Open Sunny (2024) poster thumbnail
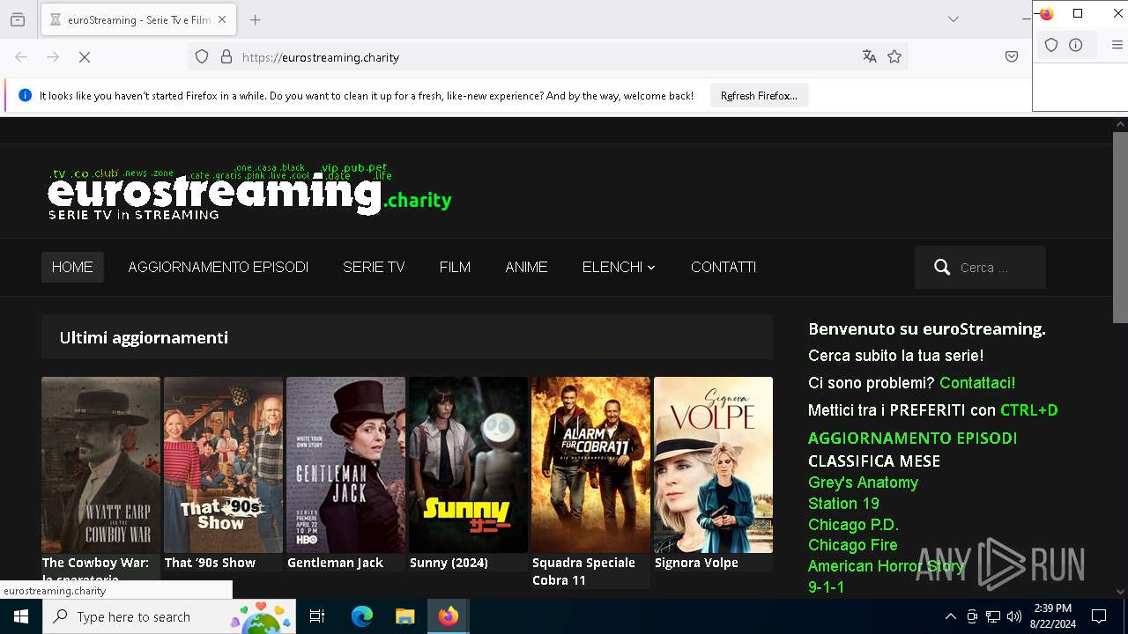This screenshot has width=1128, height=634. (468, 465)
